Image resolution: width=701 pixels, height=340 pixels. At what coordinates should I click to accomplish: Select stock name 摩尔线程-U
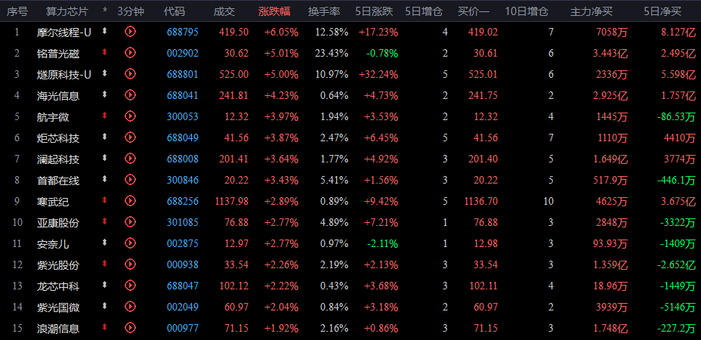click(64, 32)
